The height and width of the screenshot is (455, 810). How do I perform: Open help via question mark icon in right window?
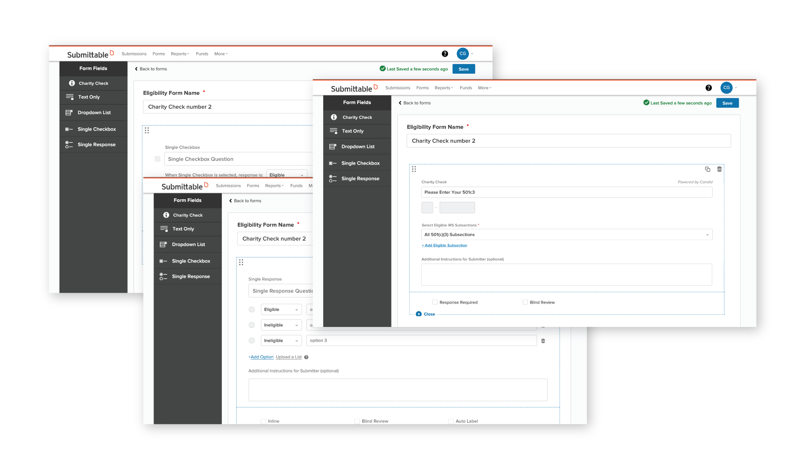pos(708,88)
